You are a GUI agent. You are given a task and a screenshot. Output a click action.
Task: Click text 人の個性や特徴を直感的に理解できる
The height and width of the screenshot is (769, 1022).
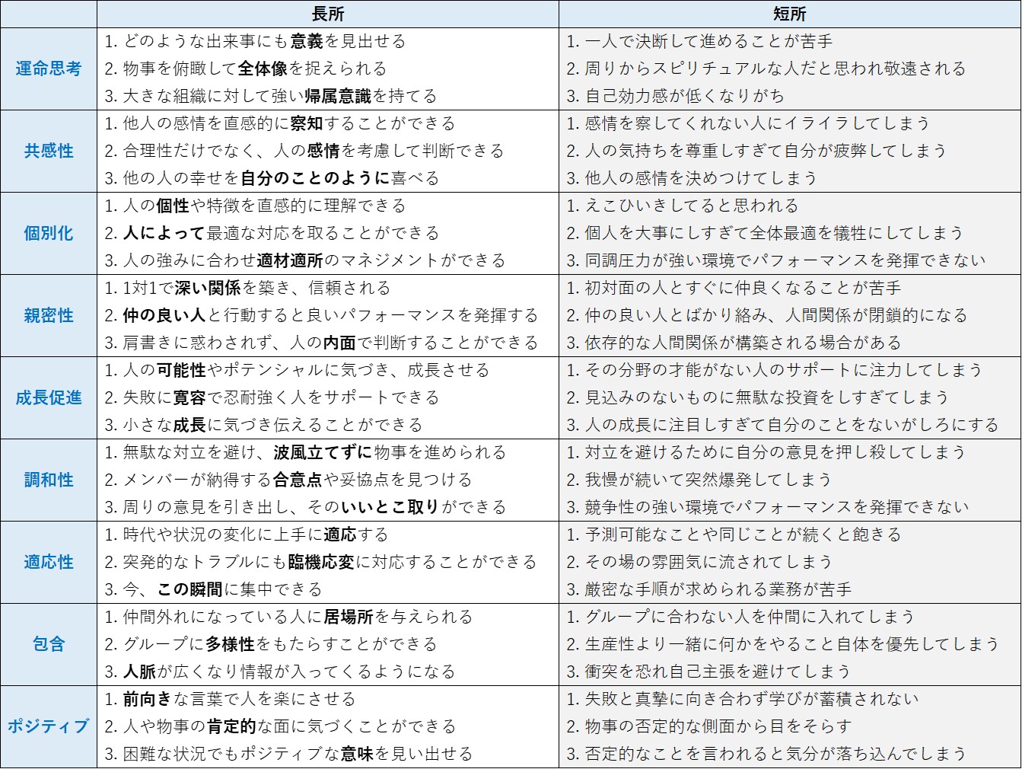(264, 206)
